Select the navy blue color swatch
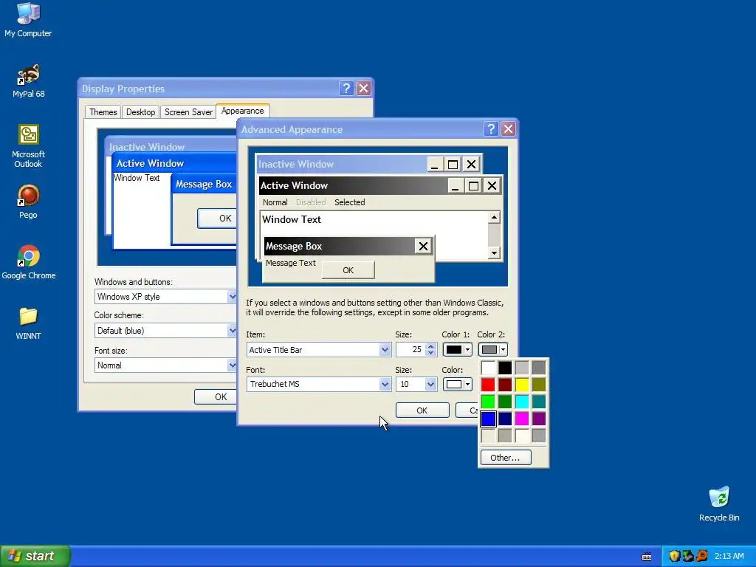Image resolution: width=756 pixels, height=567 pixels. coord(505,419)
